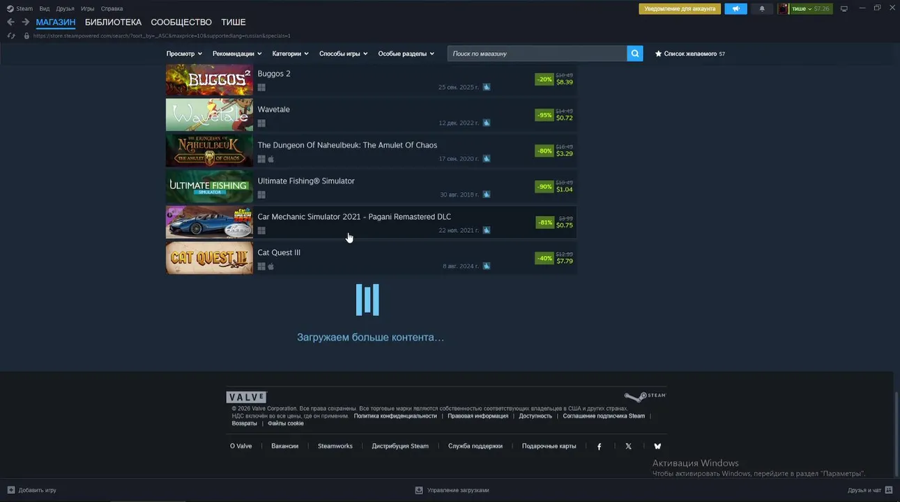The height and width of the screenshot is (502, 900).
Task: Click Ultimate Fishing Simulator's review thumbs-up icon
Action: click(x=487, y=195)
